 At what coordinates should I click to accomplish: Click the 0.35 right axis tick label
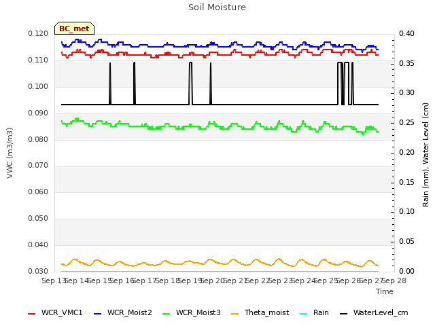[x=406, y=63]
